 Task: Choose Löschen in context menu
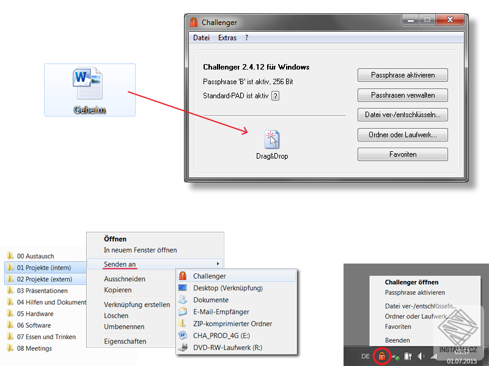(x=116, y=315)
